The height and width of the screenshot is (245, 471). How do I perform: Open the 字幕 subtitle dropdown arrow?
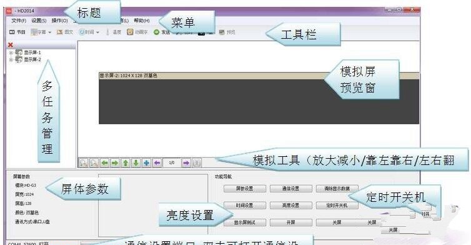[x=49, y=32]
